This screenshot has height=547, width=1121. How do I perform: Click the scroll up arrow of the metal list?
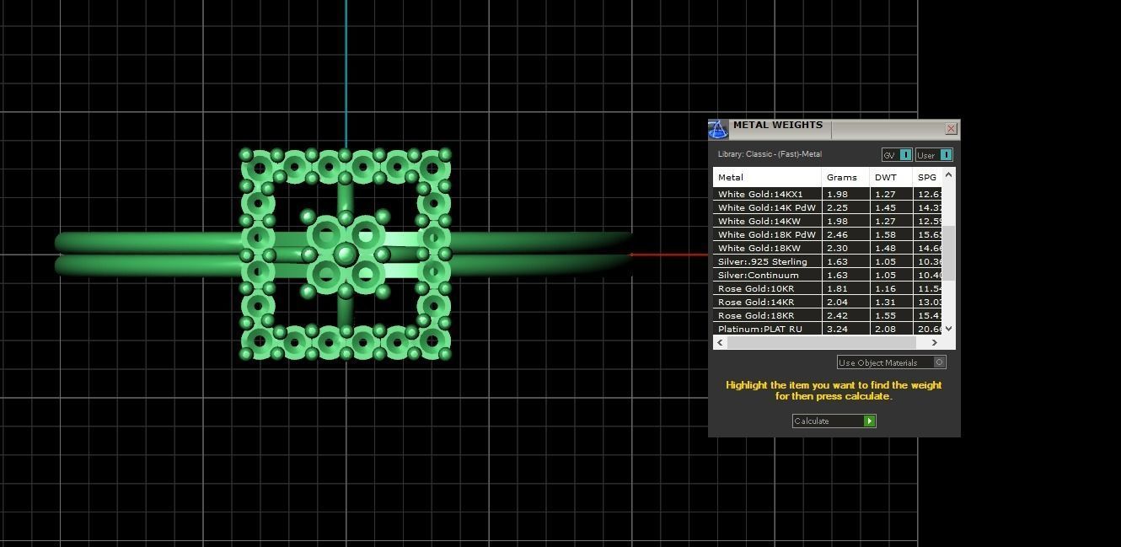point(949,174)
